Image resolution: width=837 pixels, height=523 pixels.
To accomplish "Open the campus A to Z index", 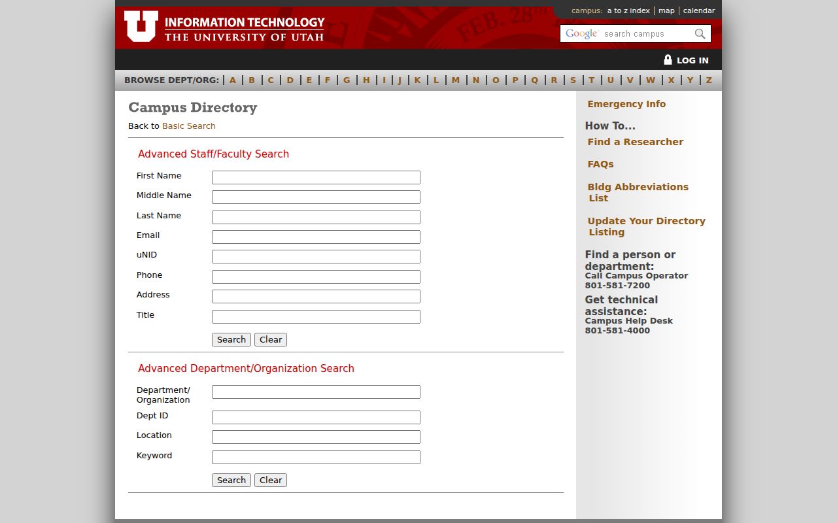I will click(628, 10).
